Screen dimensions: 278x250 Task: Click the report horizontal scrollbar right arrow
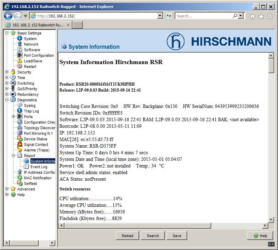coord(265,226)
